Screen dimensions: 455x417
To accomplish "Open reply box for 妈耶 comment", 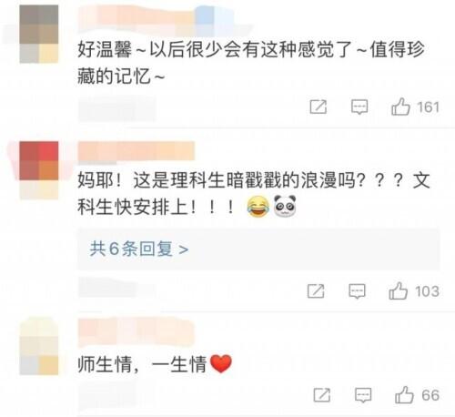I will coord(357,291).
